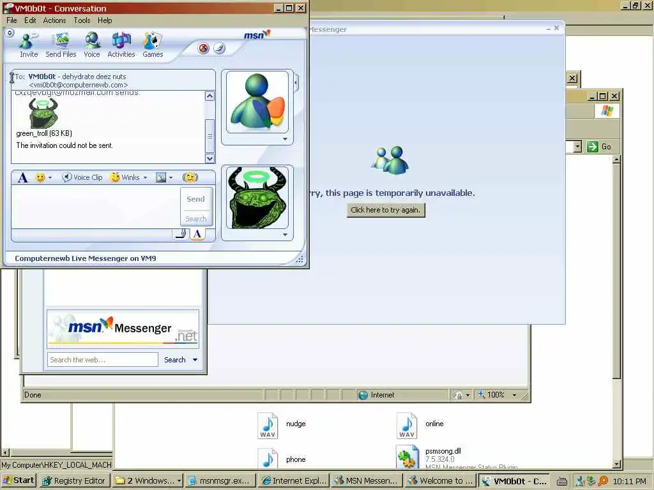The width and height of the screenshot is (654, 490).
Task: Click the on-screen keyboard tray icon
Action: point(562,481)
